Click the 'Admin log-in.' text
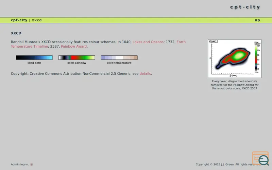272x170 pixels. (20, 165)
